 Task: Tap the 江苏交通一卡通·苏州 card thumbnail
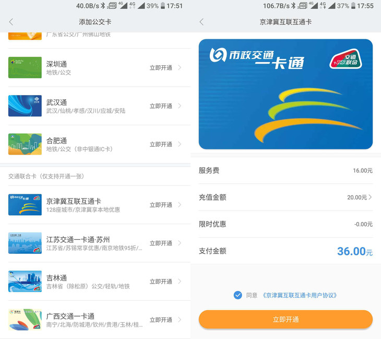(25, 243)
